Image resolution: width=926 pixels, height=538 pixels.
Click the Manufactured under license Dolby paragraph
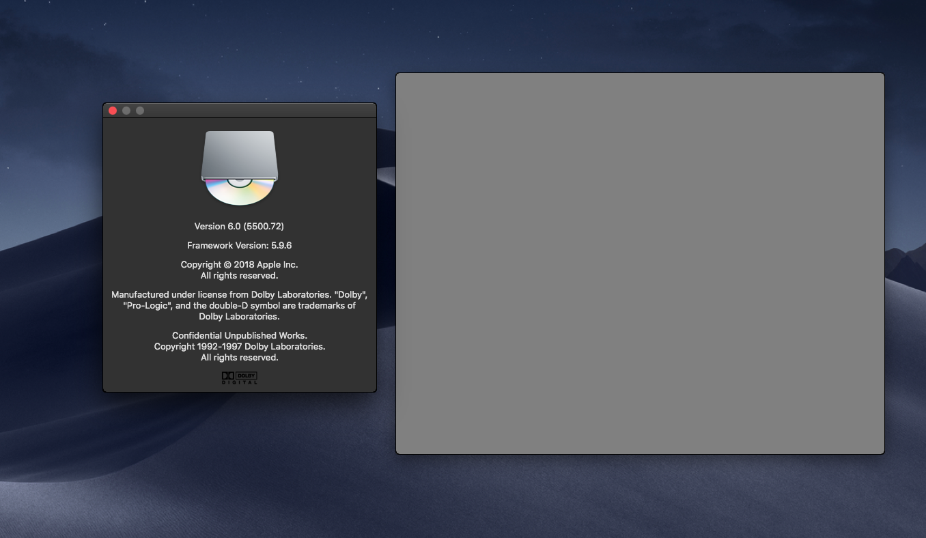click(240, 305)
